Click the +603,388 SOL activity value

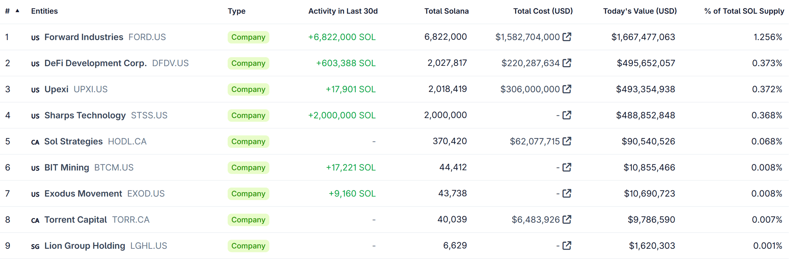point(346,63)
